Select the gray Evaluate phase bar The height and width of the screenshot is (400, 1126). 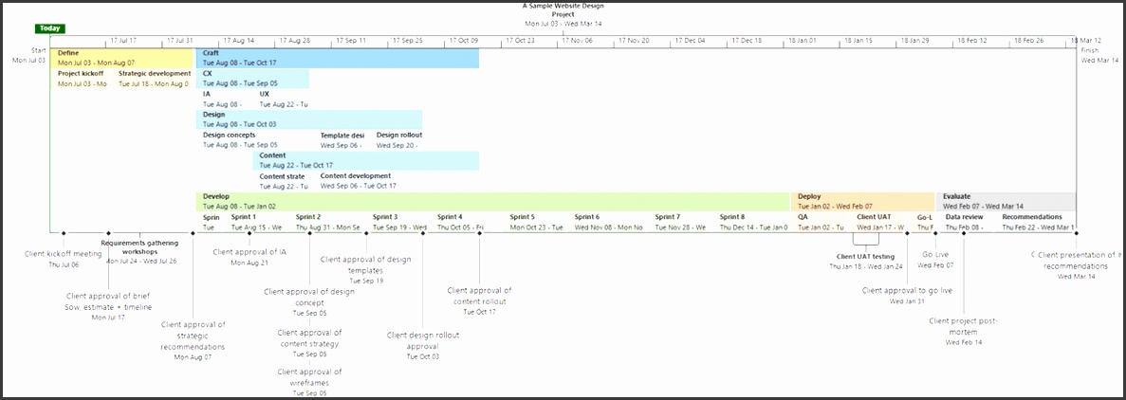tap(1006, 201)
